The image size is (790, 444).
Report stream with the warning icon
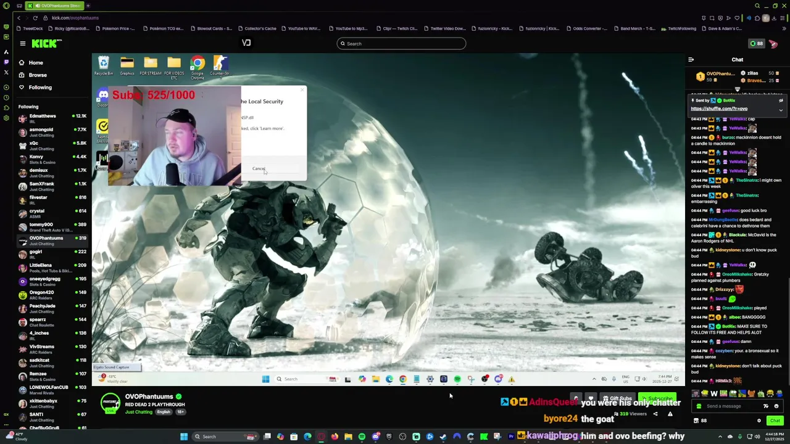[670, 414]
